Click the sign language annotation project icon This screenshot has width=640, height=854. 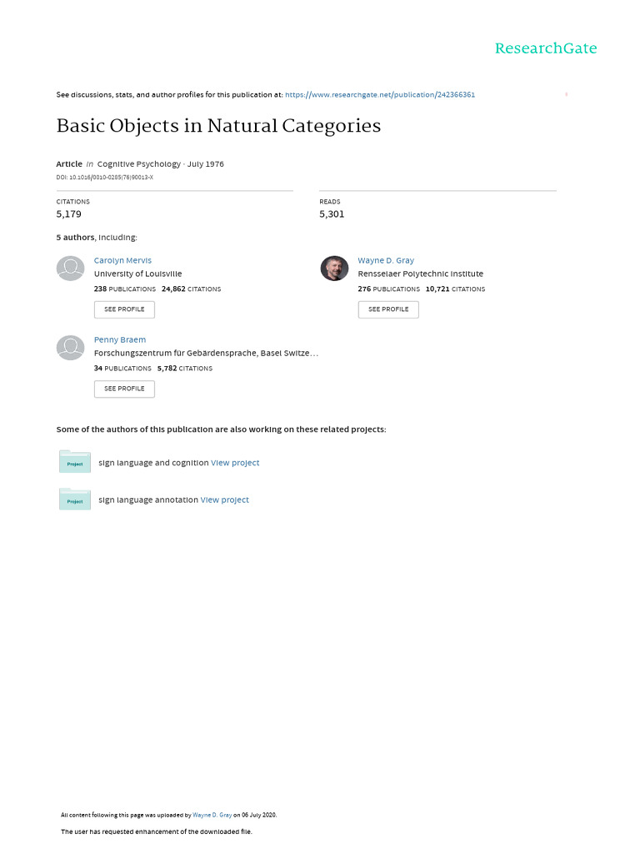point(75,500)
